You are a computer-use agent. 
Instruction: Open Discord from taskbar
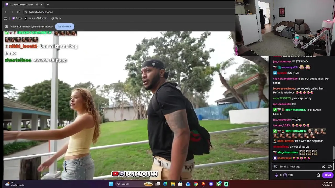[211, 184]
